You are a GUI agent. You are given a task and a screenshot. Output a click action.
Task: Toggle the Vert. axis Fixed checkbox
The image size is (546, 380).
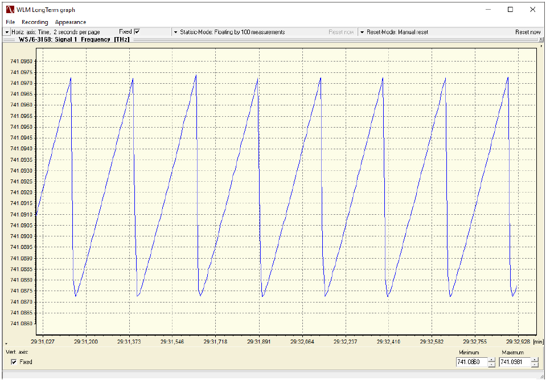[x=14, y=362]
